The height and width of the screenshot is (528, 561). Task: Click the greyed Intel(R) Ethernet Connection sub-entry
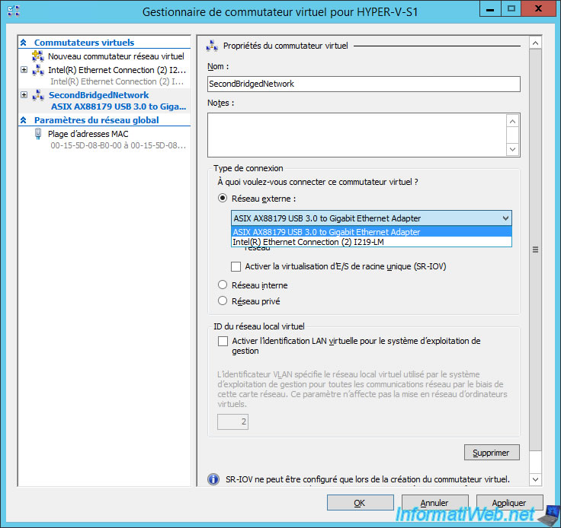pos(117,81)
